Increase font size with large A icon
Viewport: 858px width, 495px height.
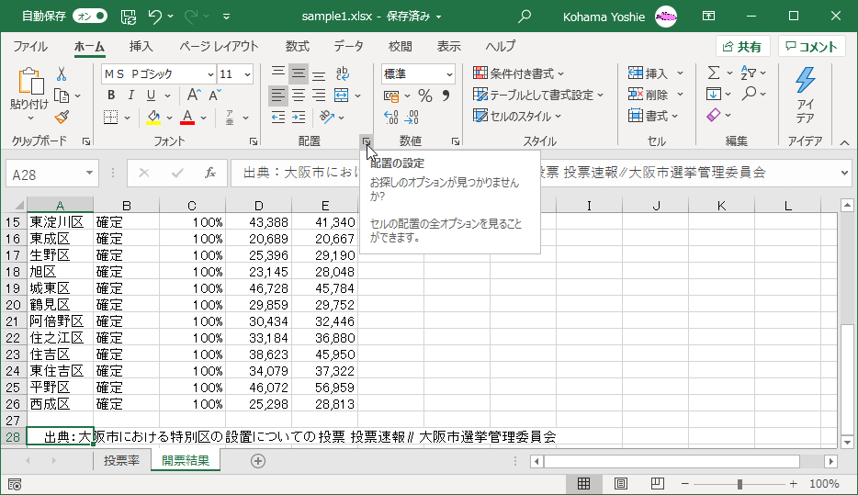pyautogui.click(x=193, y=96)
